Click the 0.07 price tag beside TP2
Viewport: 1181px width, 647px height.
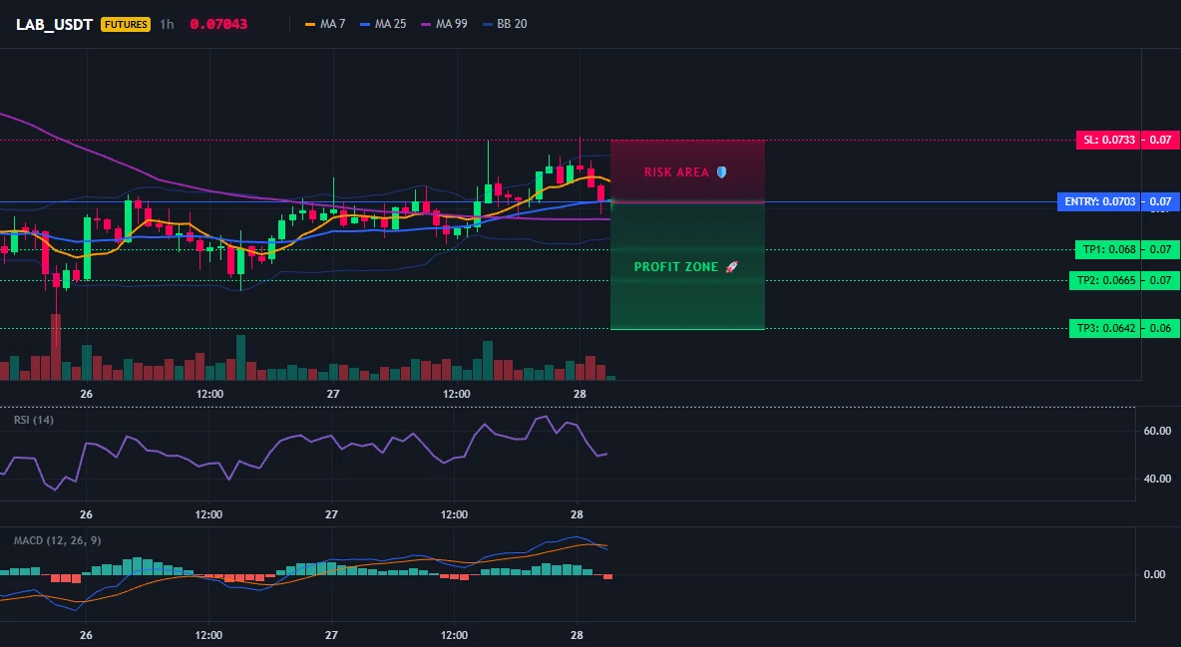pos(1160,280)
